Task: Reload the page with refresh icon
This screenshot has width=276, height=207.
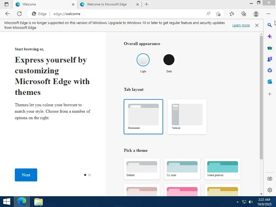Action: coord(19,14)
